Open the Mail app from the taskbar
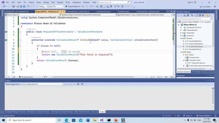The image size is (219, 123). [x=81, y=120]
